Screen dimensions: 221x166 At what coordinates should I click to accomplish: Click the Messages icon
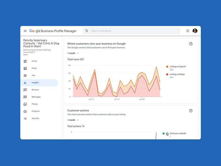tap(25, 97)
